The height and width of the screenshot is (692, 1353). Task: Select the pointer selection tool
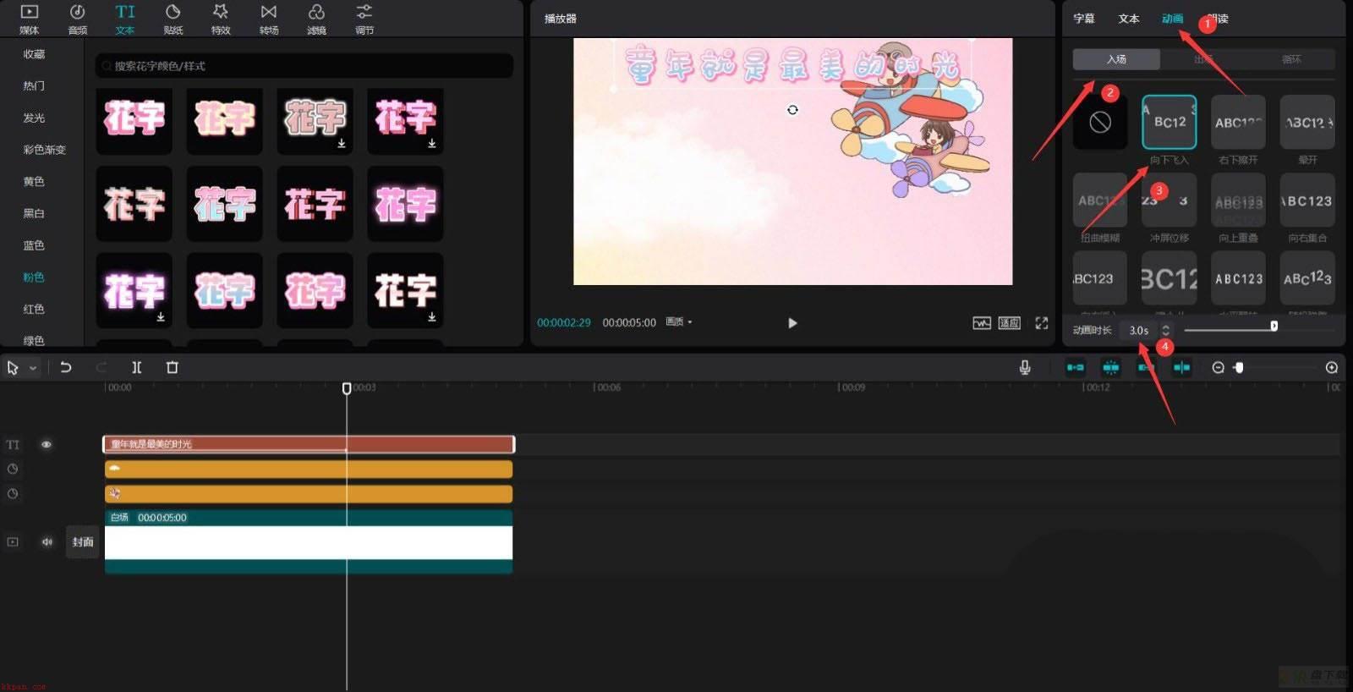tap(13, 367)
